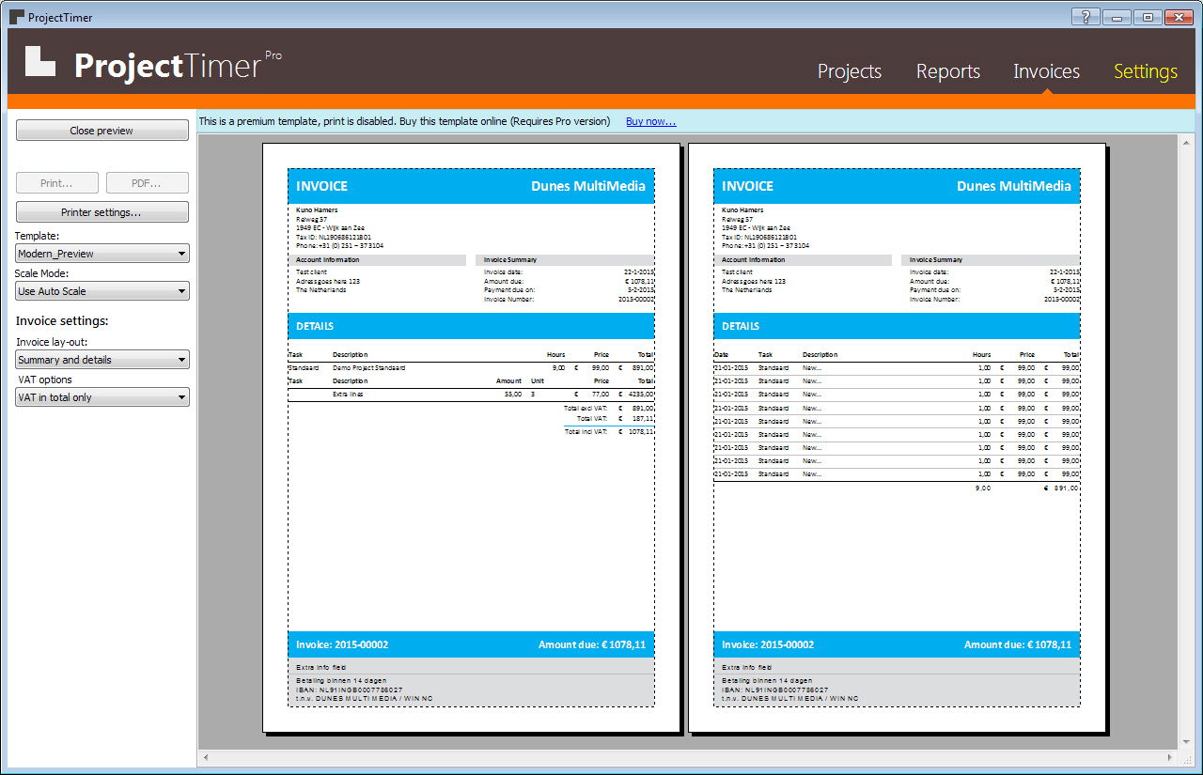Click "Demo Project Standard" in the invoice
Viewport: 1203px width, 775px height.
click(369, 368)
